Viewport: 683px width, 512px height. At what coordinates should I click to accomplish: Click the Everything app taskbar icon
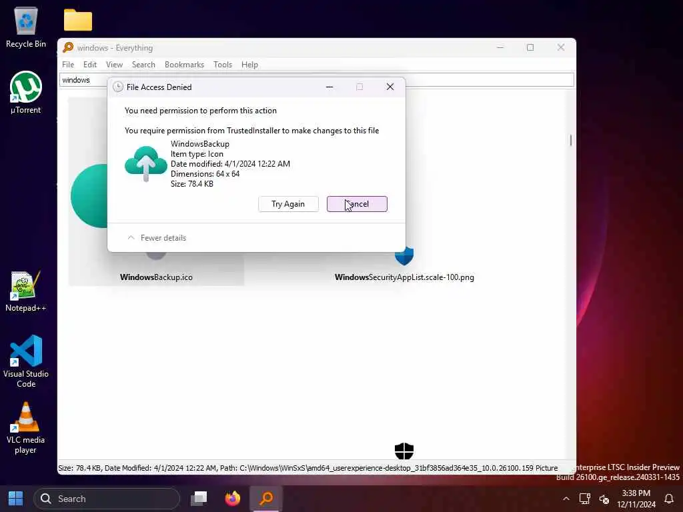(266, 499)
